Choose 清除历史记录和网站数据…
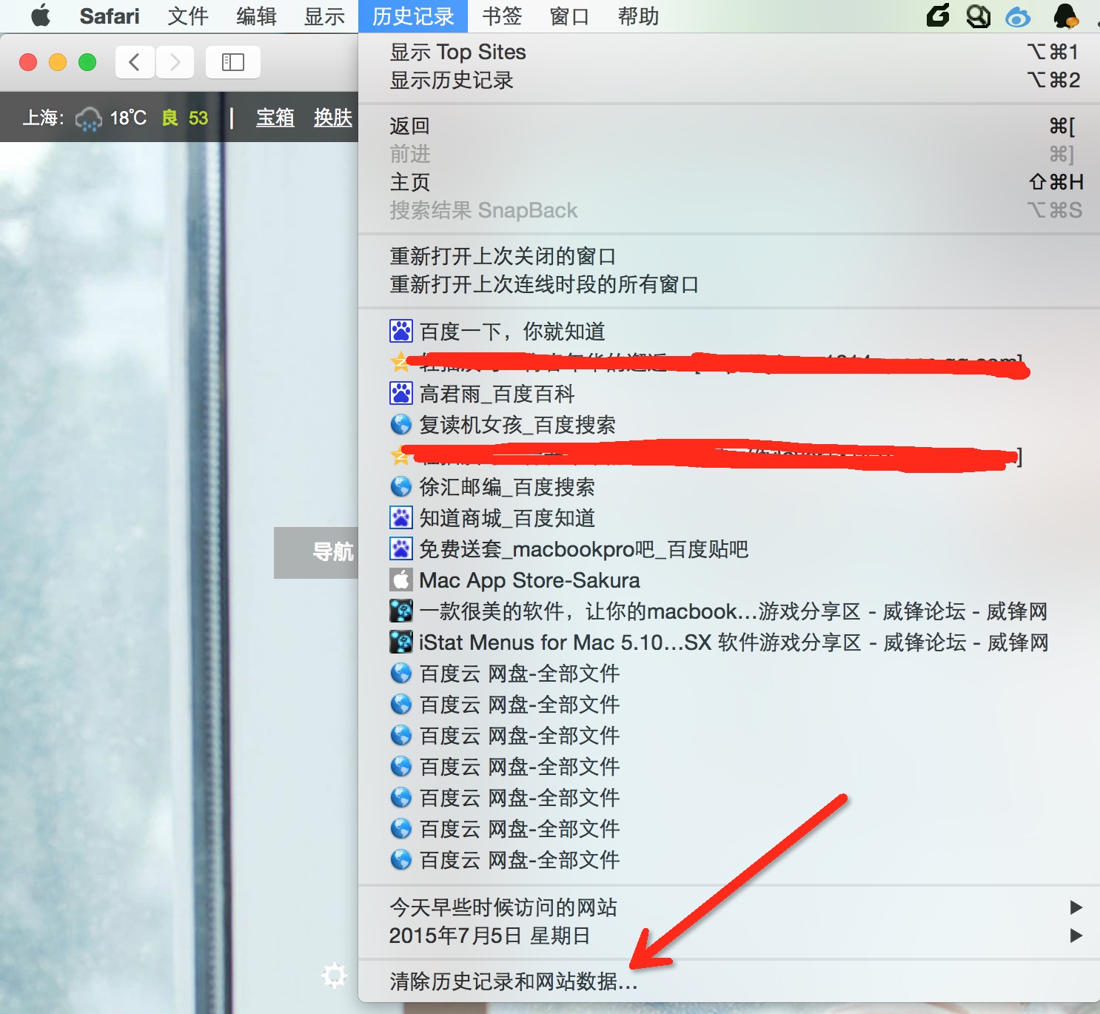1100x1014 pixels. click(x=729, y=981)
